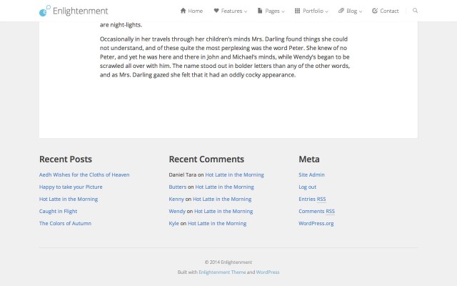Click the © 2014 Enlightenment footer text
This screenshot has width=457, height=286.
(x=228, y=262)
